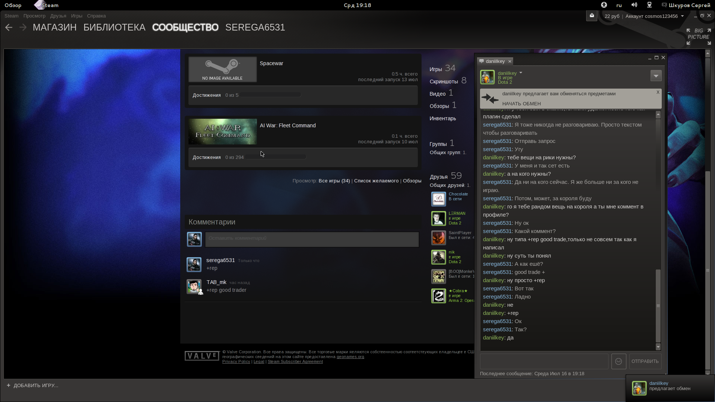Open the Друзья menu
The image size is (715, 402).
(58, 16)
